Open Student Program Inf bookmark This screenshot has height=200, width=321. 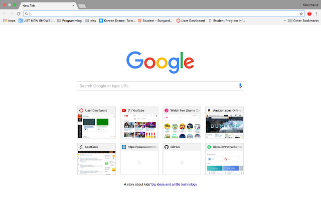[227, 20]
